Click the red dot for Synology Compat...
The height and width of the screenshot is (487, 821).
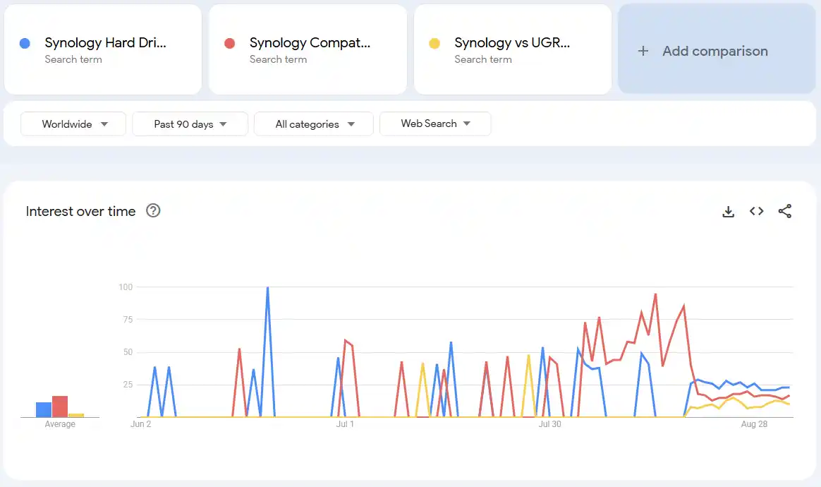pos(229,44)
